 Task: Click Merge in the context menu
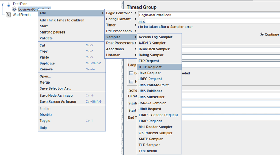(71, 82)
